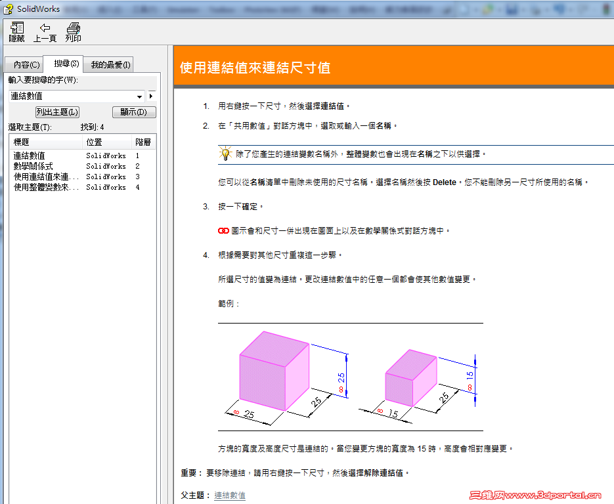Sort results by 位置 column header
The image size is (614, 504).
point(107,142)
